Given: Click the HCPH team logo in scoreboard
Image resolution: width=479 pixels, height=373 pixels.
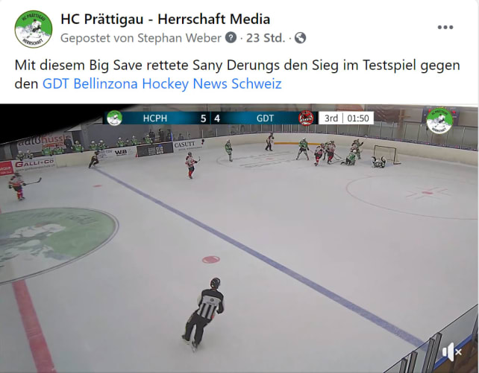Looking at the screenshot, I should click(115, 118).
